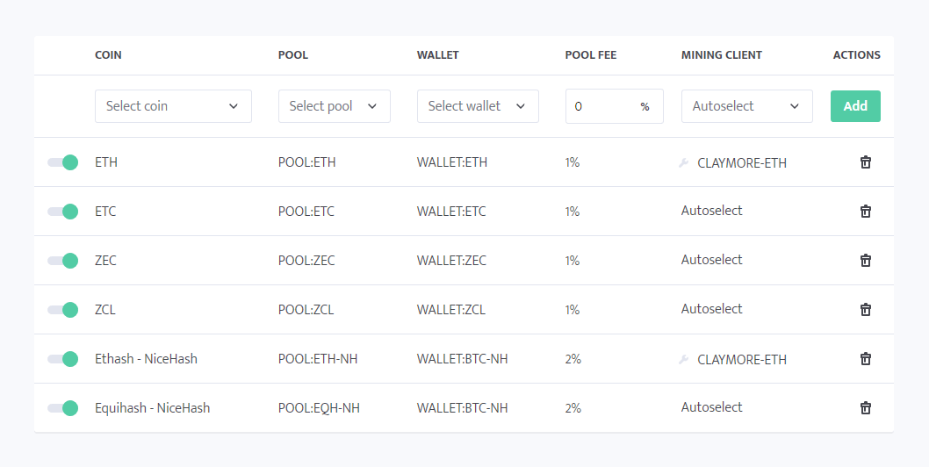Click the WALLET:ZCL wallet entry
Viewport: 929px width, 467px height.
(451, 310)
